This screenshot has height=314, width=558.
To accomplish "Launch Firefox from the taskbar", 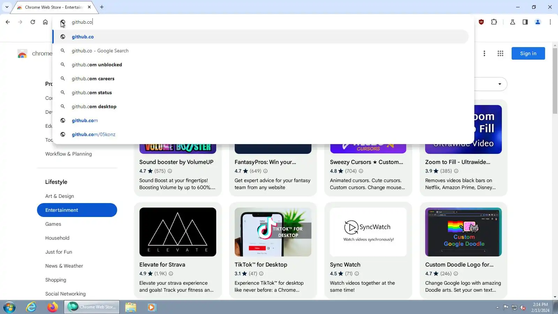I will tap(53, 307).
